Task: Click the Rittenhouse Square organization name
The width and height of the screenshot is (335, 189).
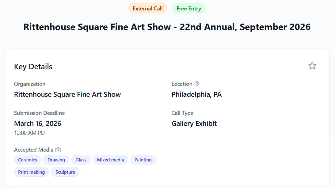Action: (x=67, y=94)
